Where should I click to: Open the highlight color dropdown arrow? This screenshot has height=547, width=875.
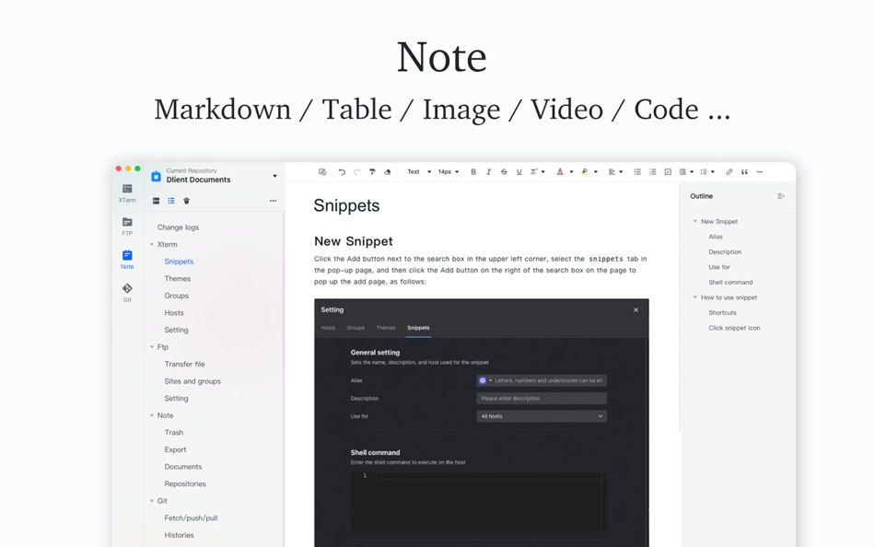(x=596, y=172)
